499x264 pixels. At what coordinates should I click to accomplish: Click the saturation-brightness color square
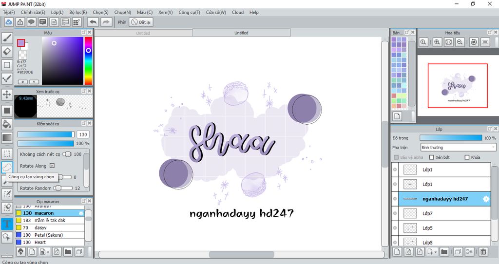(x=63, y=61)
